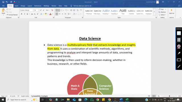Viewport: 182px width, 102px height.
Task: Save document using Quick Access icon
Action: pyautogui.click(x=3, y=2)
